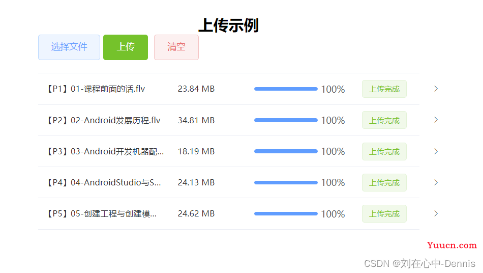The height and width of the screenshot is (273, 483).
Task: Click the 100% label in P3 row
Action: tap(333, 151)
